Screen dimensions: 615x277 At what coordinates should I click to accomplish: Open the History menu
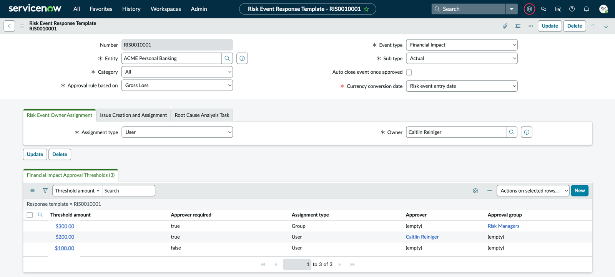[x=131, y=9]
